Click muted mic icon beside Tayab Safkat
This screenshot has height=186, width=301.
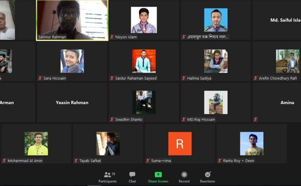[x=76, y=161]
